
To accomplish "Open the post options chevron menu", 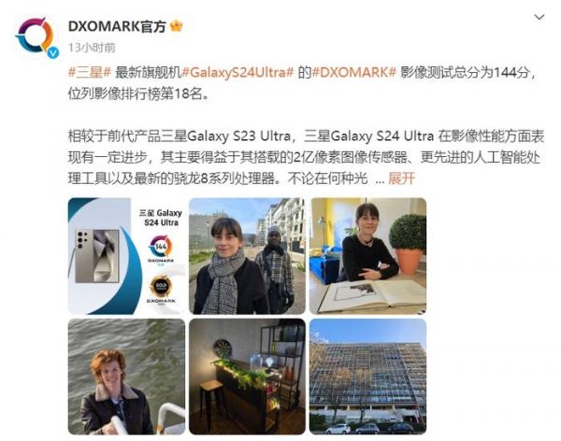I will pos(539,17).
